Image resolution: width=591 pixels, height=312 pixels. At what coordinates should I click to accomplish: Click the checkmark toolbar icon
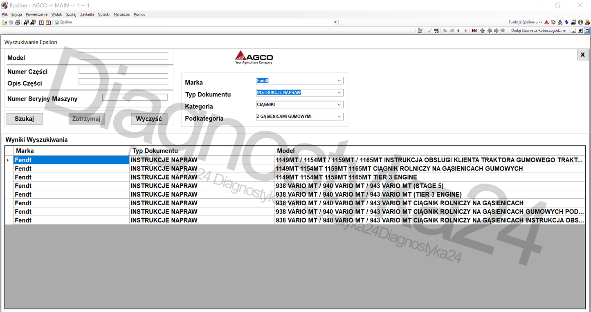point(430,31)
